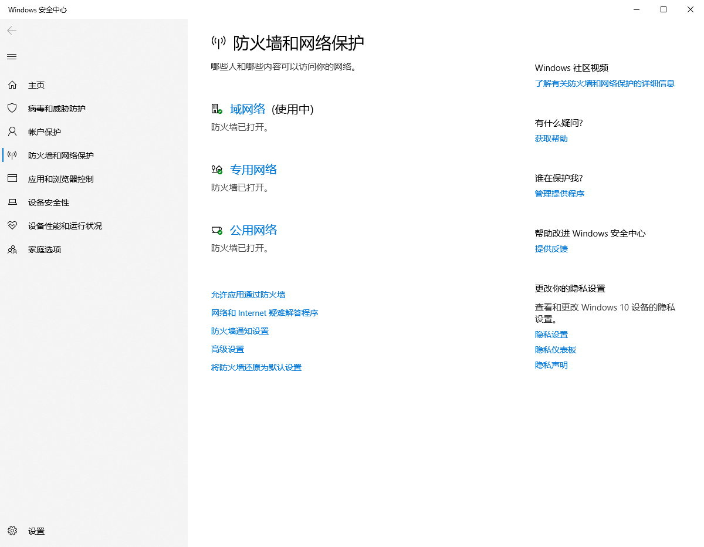This screenshot has width=704, height=547.
Task: Minimize the Windows 安全中心 window
Action: 637,9
